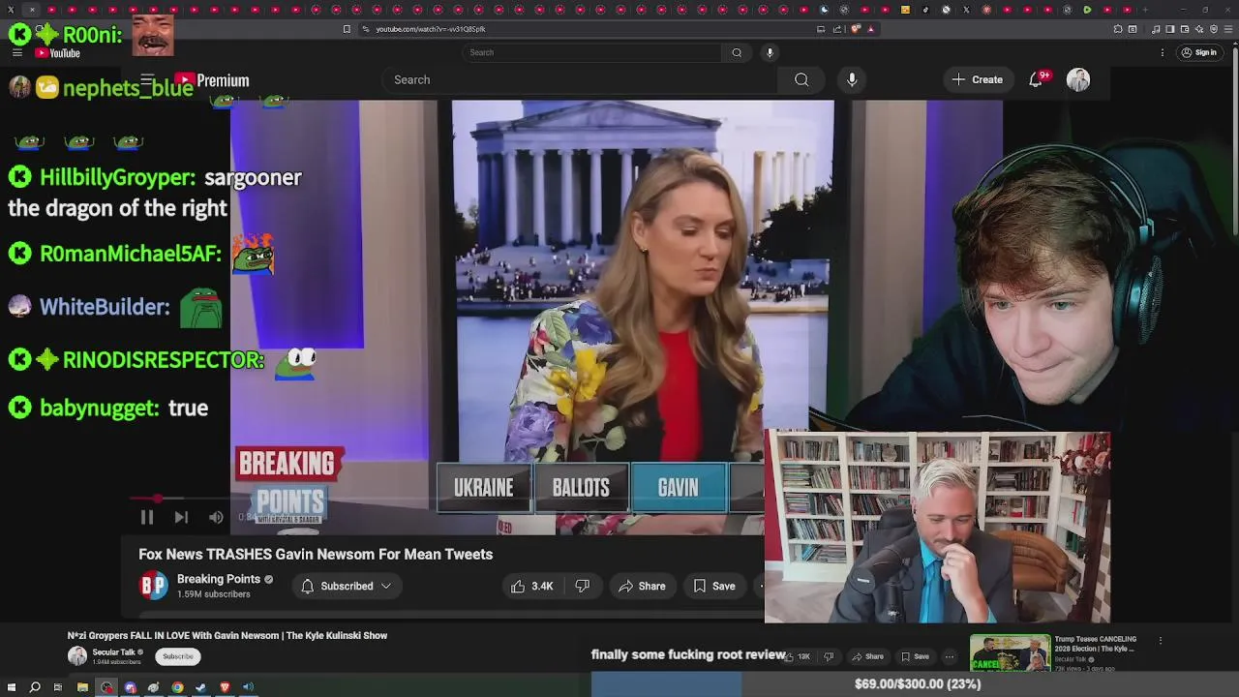The image size is (1239, 697).
Task: Open the Breaking Points channel avatar
Action: pyautogui.click(x=154, y=586)
